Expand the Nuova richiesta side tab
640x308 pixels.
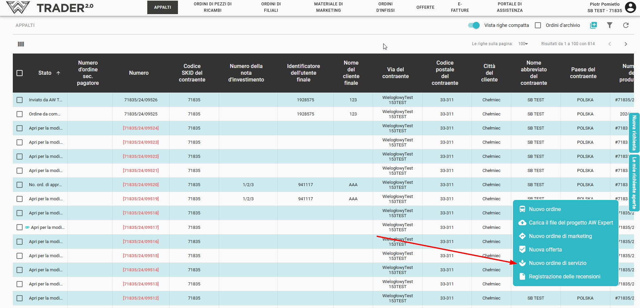point(634,133)
